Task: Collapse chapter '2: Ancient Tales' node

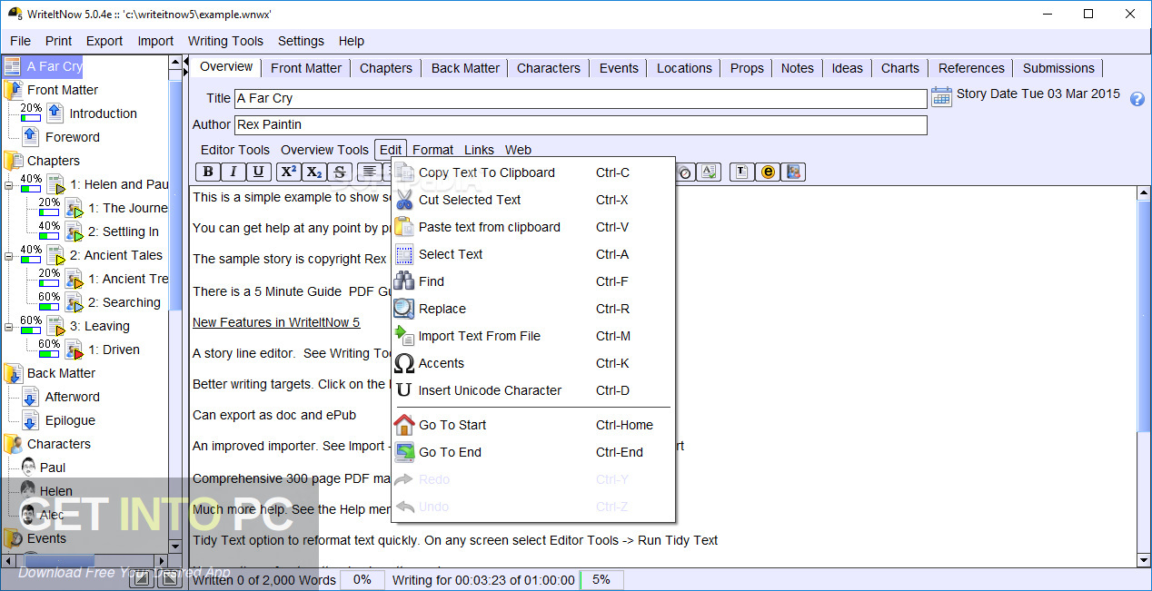Action: [8, 255]
